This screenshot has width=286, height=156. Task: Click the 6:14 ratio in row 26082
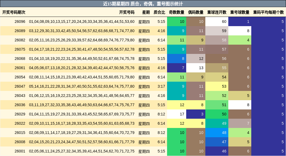161,40
